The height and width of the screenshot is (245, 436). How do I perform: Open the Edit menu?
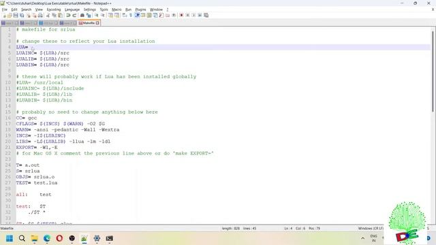point(14,10)
